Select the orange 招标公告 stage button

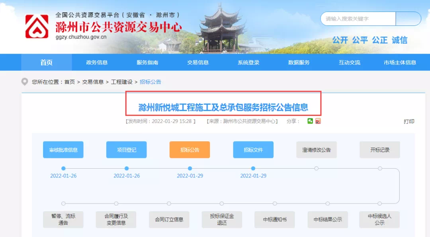click(x=190, y=150)
